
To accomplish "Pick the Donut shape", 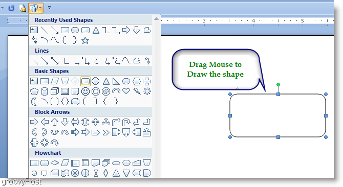I will click(x=96, y=91).
